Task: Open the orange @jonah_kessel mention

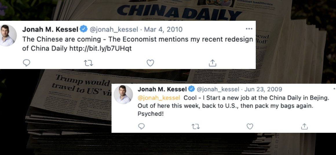Action: pyautogui.click(x=159, y=98)
